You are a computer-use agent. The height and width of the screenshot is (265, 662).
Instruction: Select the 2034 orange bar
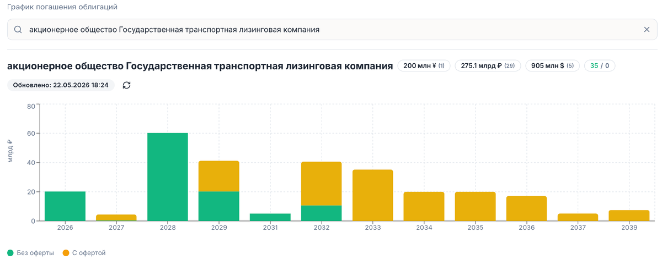coord(424,206)
